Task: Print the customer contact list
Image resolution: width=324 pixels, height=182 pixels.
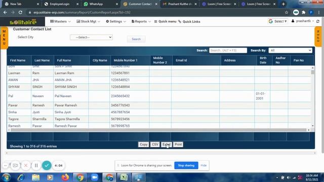Action: pyautogui.click(x=178, y=145)
